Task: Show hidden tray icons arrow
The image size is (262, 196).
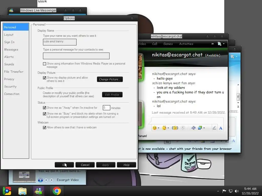Action: 218,191
